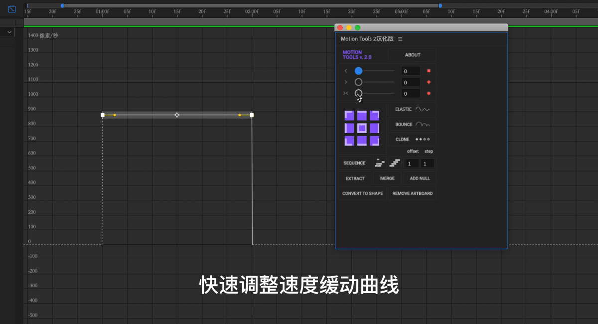Screen dimensions: 598x324
Task: Set anchor point to bottom-right
Action: point(375,141)
